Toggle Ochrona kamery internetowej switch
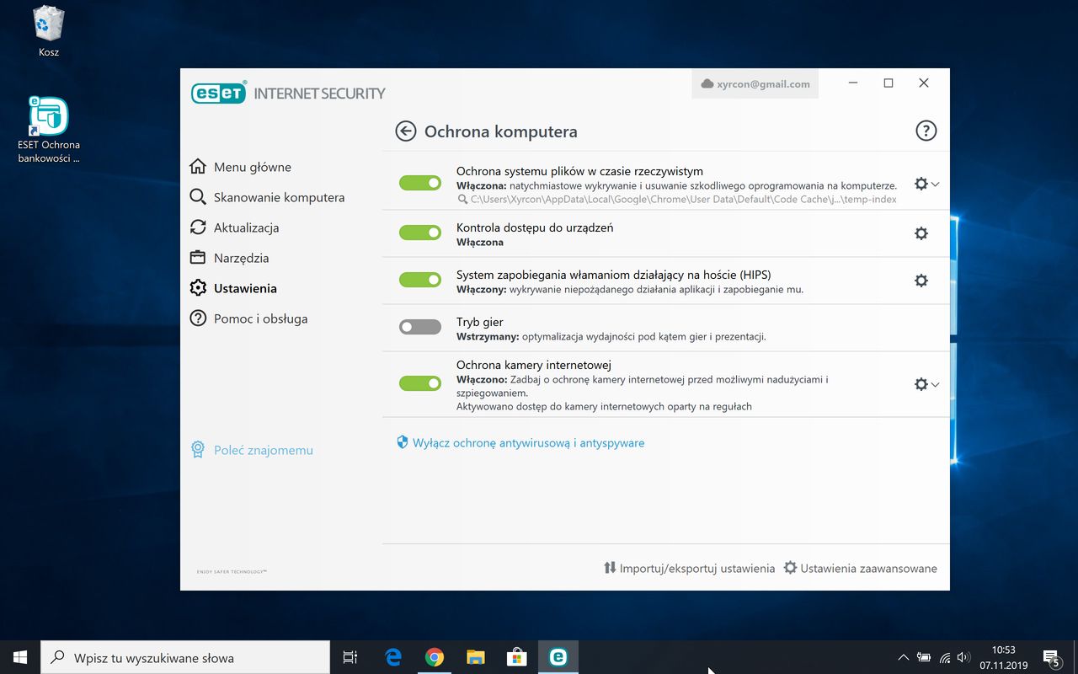1078x674 pixels. click(420, 383)
